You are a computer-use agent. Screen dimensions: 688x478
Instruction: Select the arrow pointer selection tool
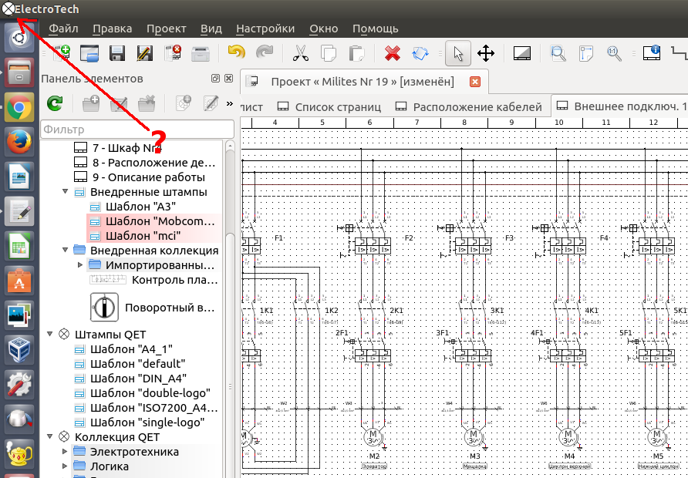pyautogui.click(x=458, y=53)
